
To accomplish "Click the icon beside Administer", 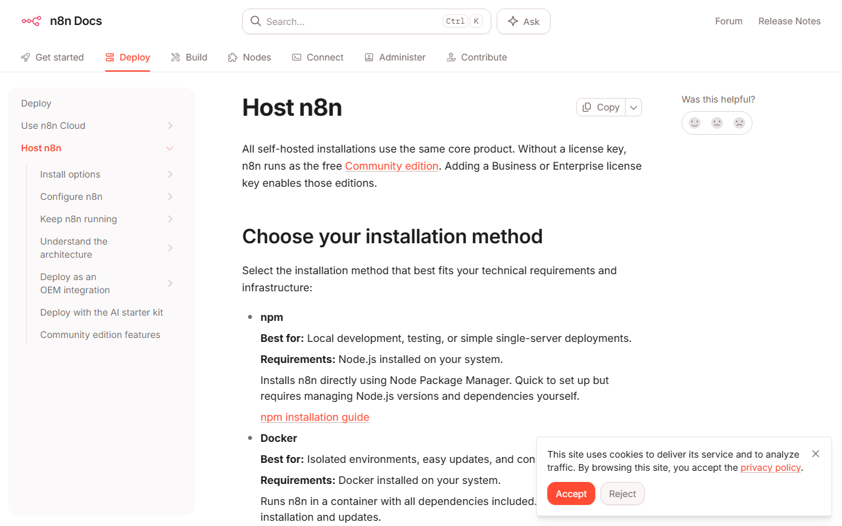I will coord(369,57).
